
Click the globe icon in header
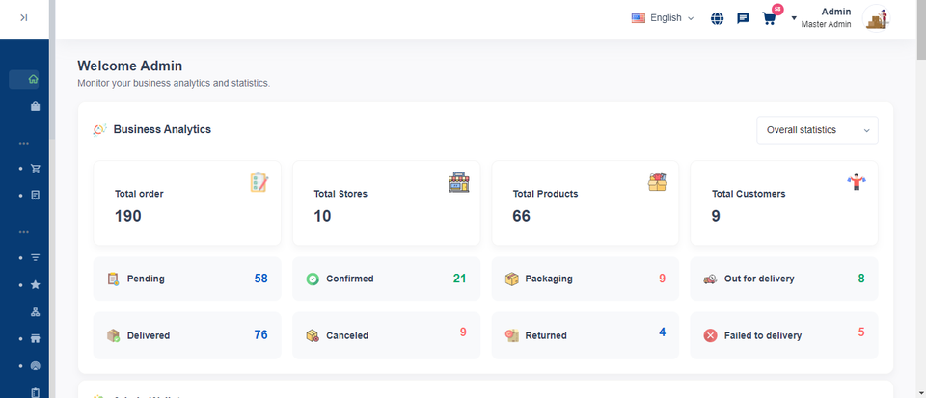[x=717, y=18]
